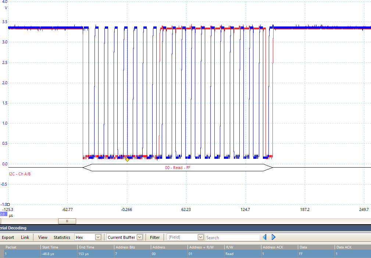This screenshot has height=258, width=371.
Task: Click the next search result arrow
Action: click(x=274, y=237)
